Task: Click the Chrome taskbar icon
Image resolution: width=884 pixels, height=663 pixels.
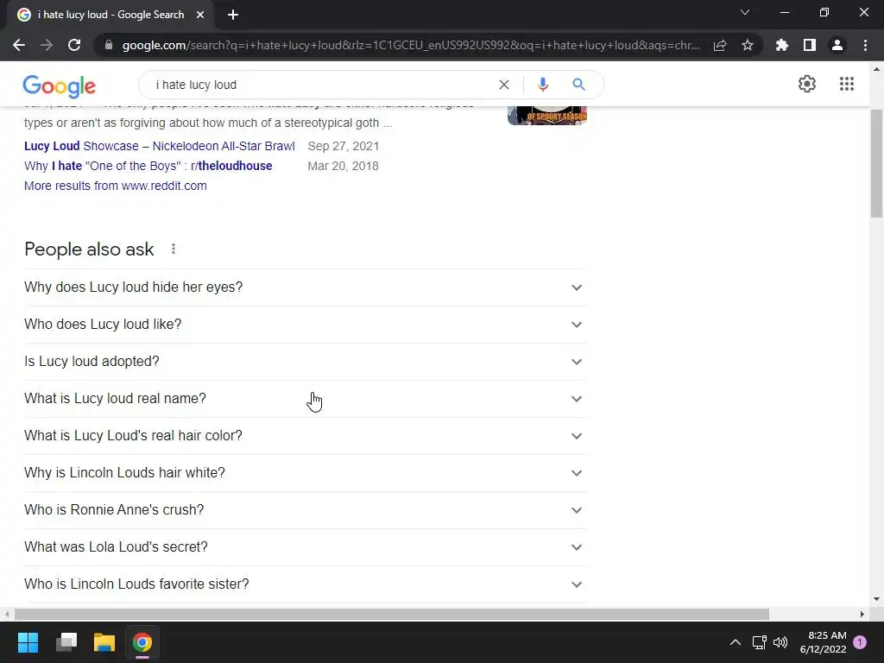Action: point(142,642)
